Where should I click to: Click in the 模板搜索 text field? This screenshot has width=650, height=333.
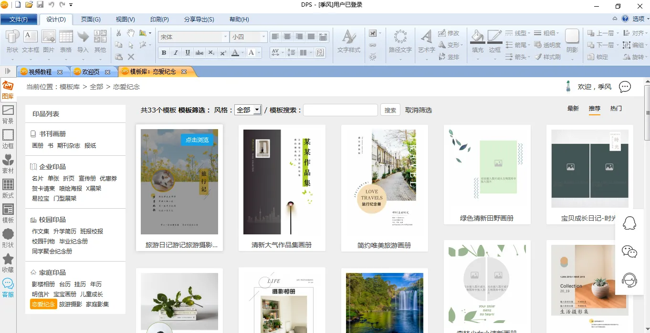click(340, 110)
